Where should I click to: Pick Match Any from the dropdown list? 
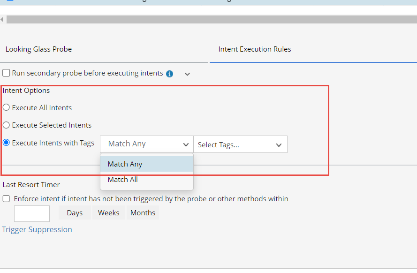146,164
